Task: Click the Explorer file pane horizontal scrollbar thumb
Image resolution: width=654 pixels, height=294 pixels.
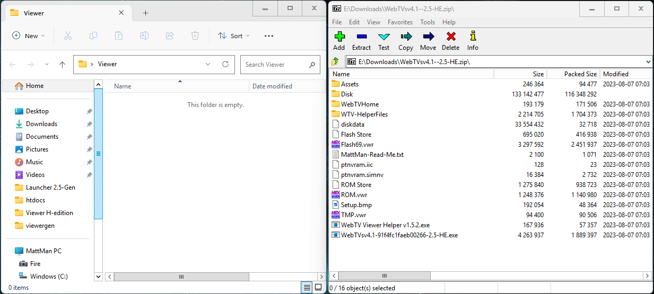Action: point(181,277)
